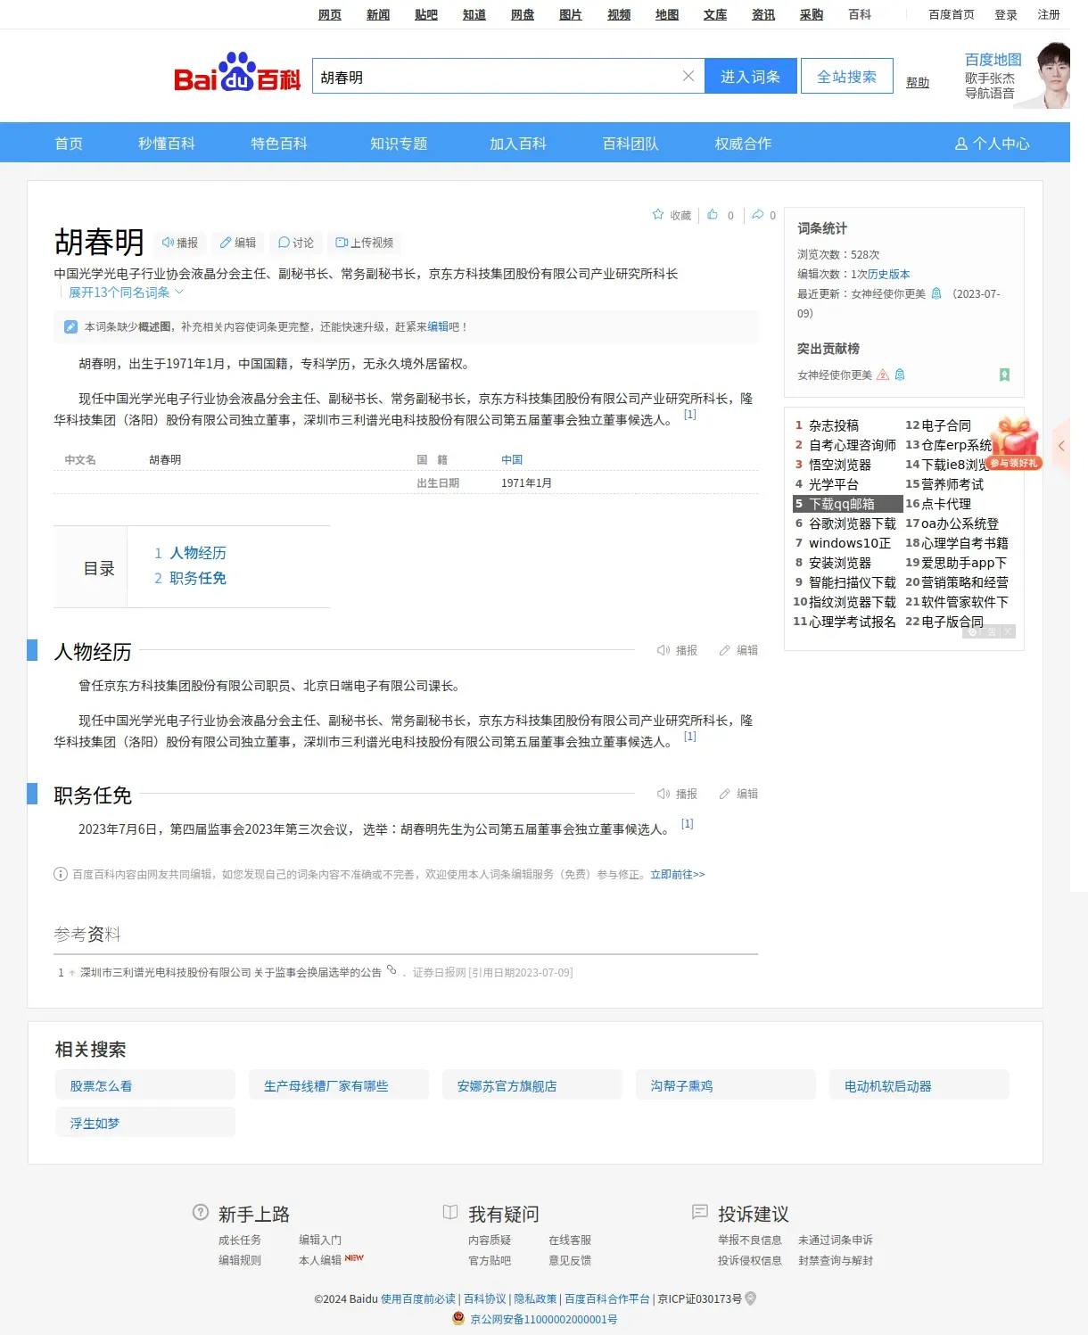Click 播报 speaker in 人物经历 section
This screenshot has height=1335, width=1088.
point(677,650)
